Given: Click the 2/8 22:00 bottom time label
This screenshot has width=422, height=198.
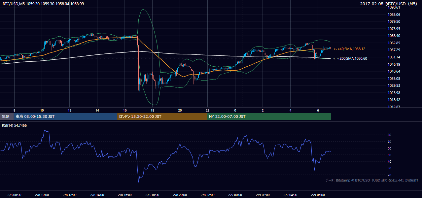Looking at the screenshot, I should tap(207, 195).
